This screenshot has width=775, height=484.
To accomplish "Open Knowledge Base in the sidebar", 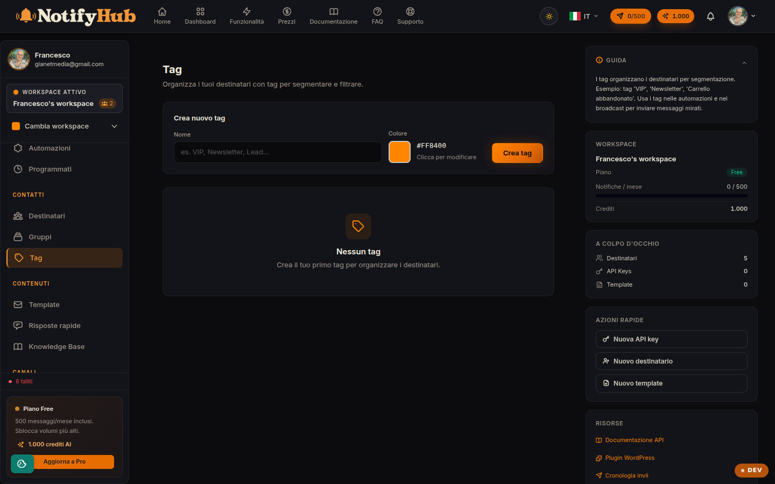I will point(65,346).
